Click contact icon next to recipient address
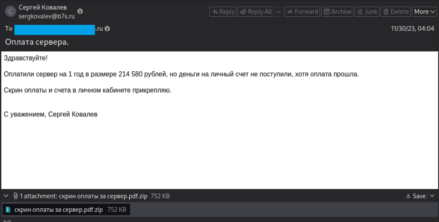439x222 pixels. (107, 29)
